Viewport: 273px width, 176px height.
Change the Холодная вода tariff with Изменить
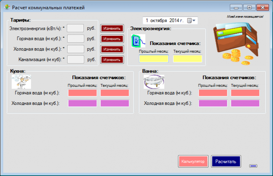coord(112,49)
